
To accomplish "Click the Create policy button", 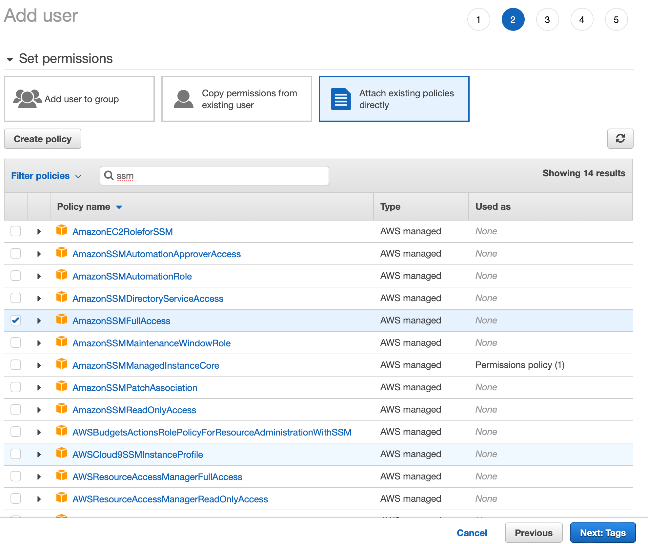I will 43,139.
